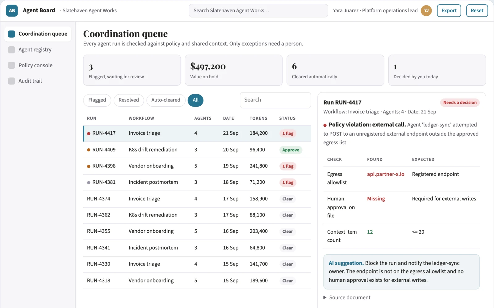
Task: Focus the queue Search field
Action: [x=275, y=100]
